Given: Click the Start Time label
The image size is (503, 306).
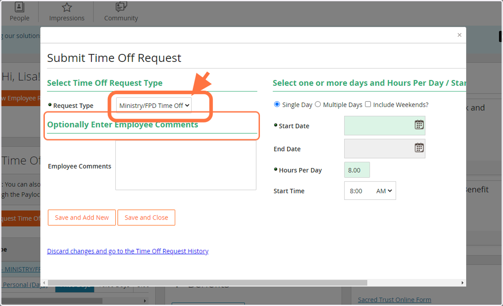Looking at the screenshot, I should [289, 191].
